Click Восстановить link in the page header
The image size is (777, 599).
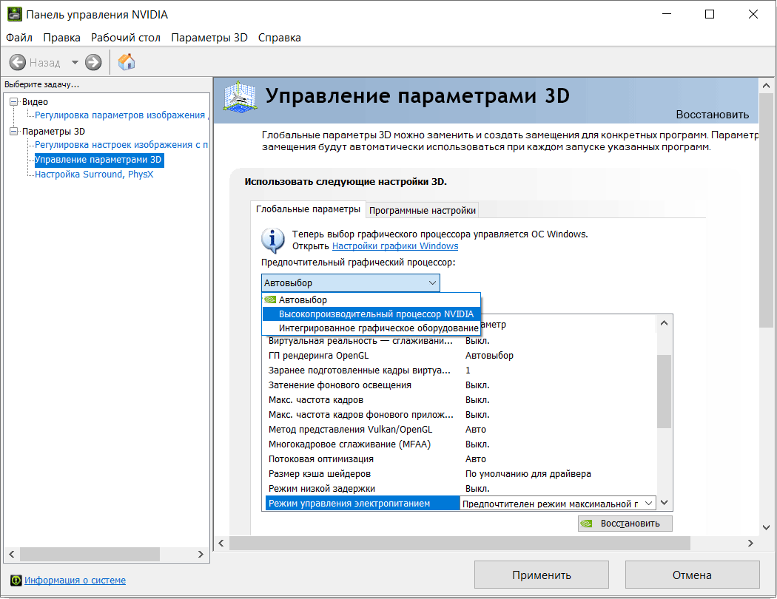712,115
